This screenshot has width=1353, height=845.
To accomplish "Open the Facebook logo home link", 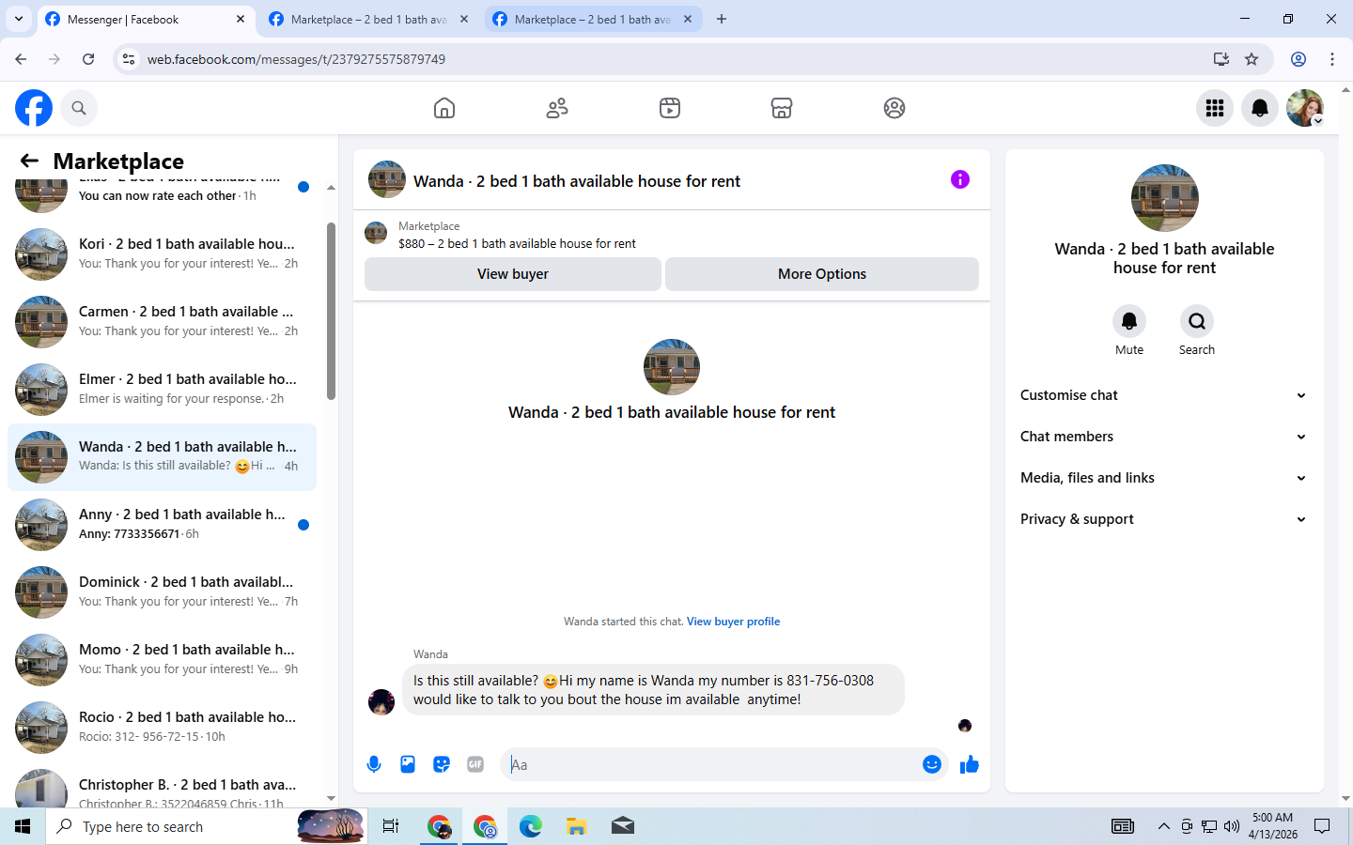I will 34,108.
